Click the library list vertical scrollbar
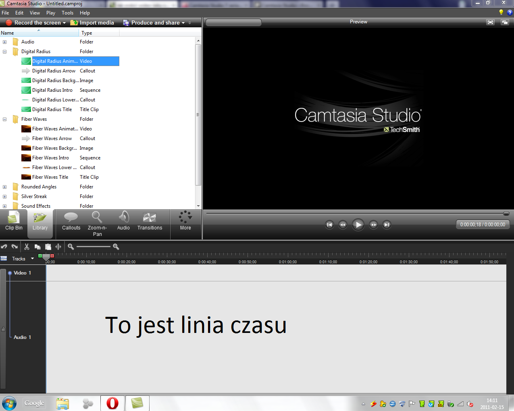 coord(198,115)
